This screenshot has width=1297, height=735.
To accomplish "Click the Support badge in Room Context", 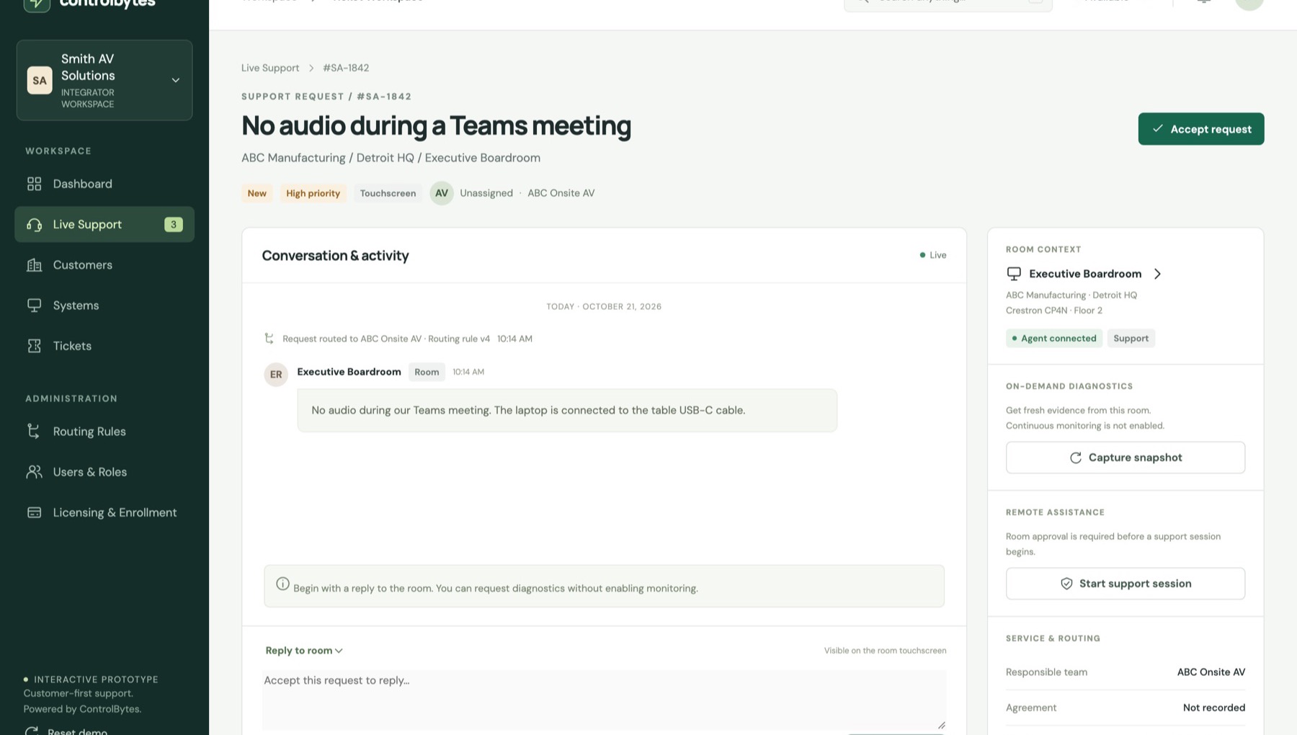I will [x=1131, y=338].
